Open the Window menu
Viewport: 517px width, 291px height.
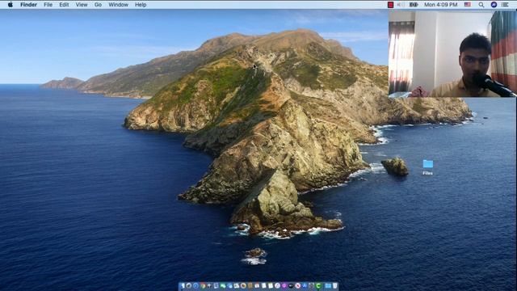click(119, 5)
